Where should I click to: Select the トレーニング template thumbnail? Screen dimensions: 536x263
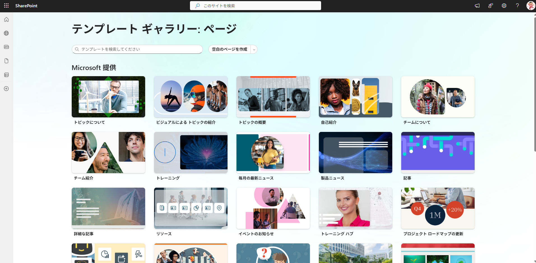click(x=191, y=152)
